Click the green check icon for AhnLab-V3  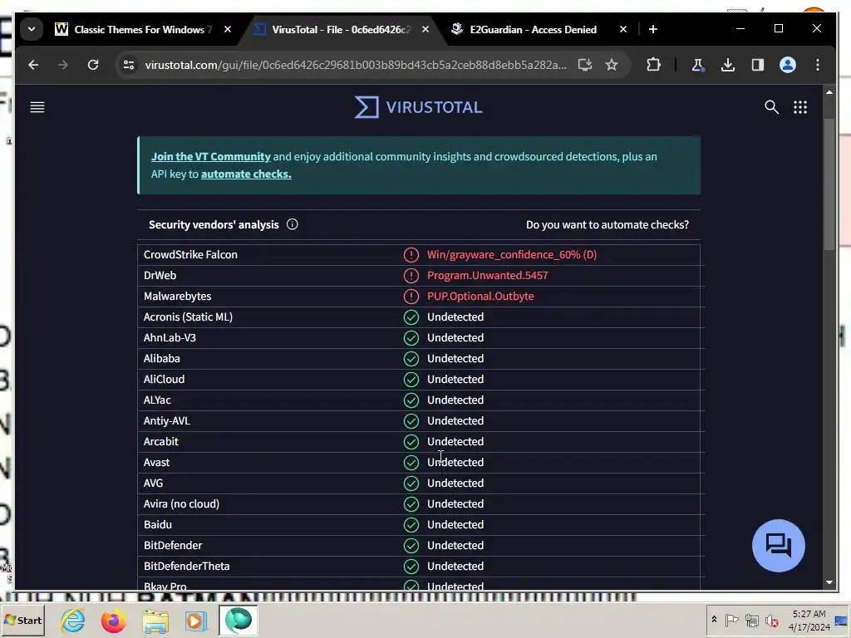click(x=411, y=338)
